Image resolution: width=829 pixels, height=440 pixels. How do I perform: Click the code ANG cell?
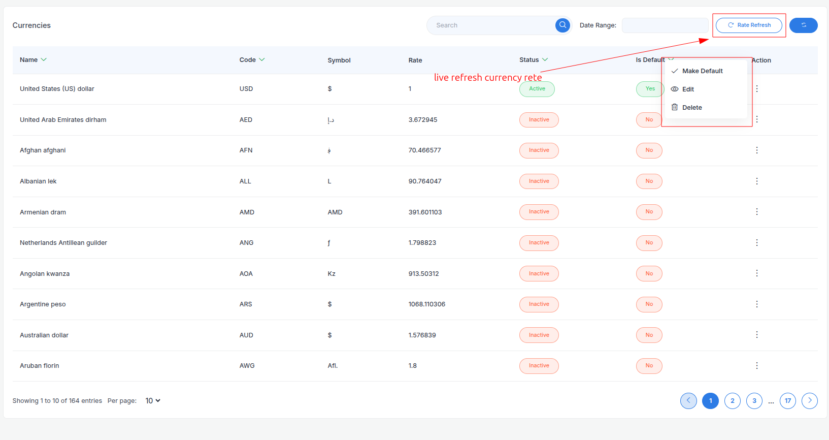tap(247, 243)
